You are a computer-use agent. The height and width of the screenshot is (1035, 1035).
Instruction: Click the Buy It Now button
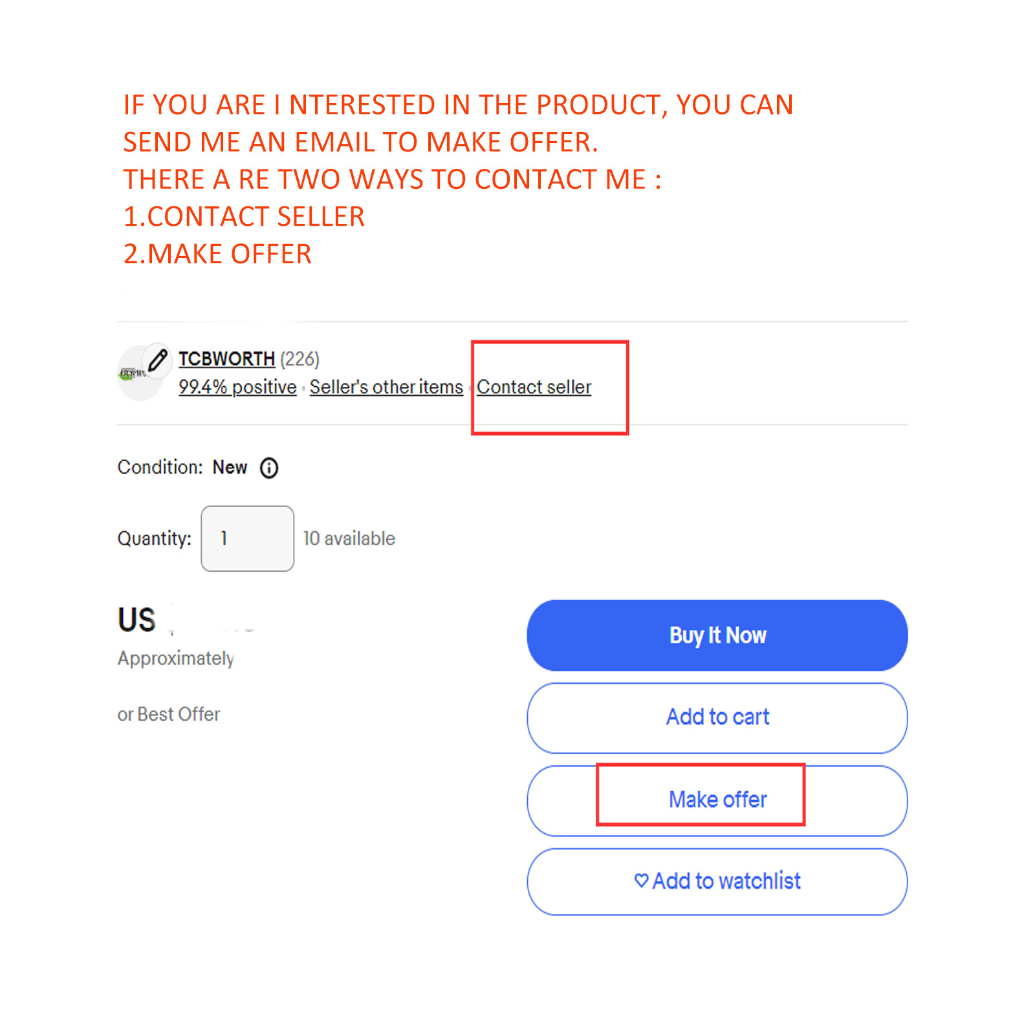[x=717, y=635]
